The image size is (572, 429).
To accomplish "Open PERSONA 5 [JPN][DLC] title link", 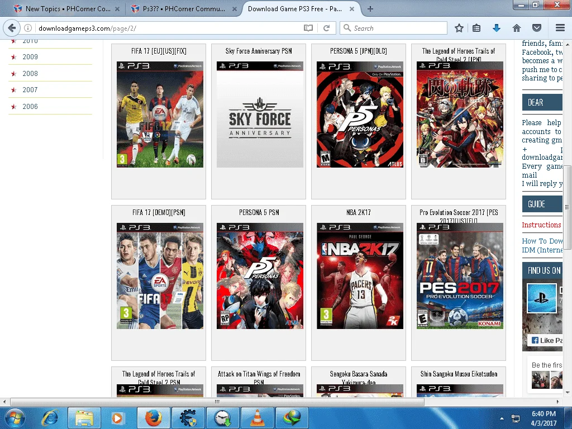I will coord(359,51).
